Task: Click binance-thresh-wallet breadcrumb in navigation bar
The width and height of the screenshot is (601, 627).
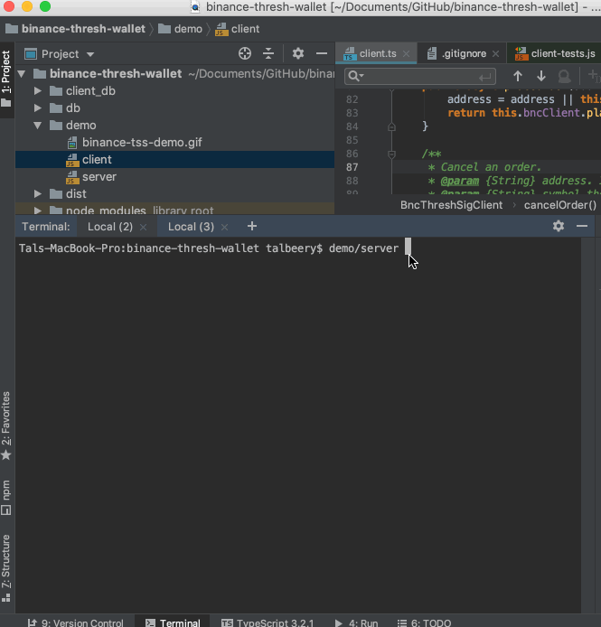Action: pyautogui.click(x=83, y=29)
